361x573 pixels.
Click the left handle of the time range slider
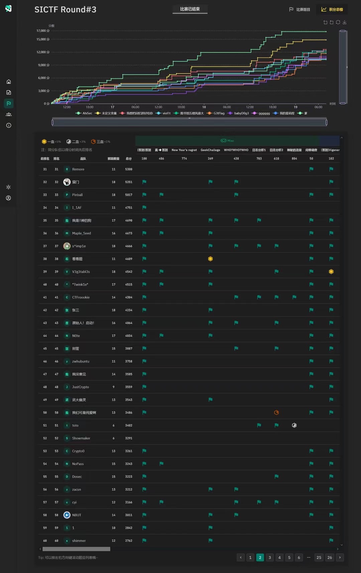[x=52, y=122]
